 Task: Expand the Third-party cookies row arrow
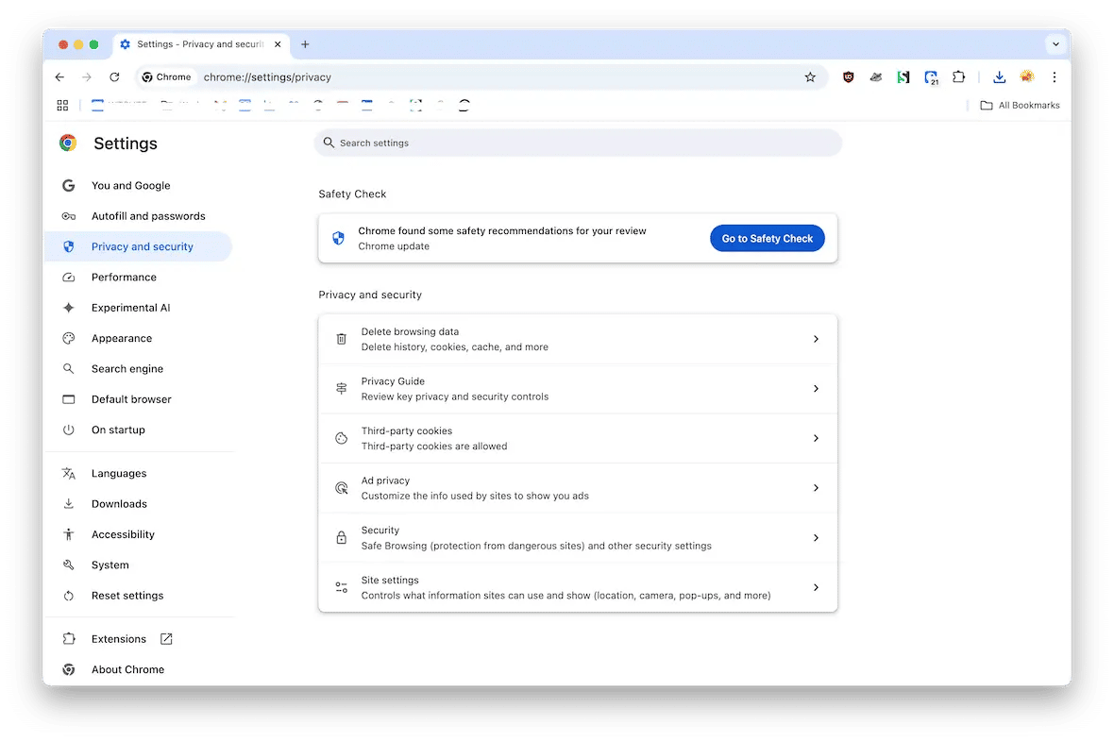pyautogui.click(x=816, y=438)
